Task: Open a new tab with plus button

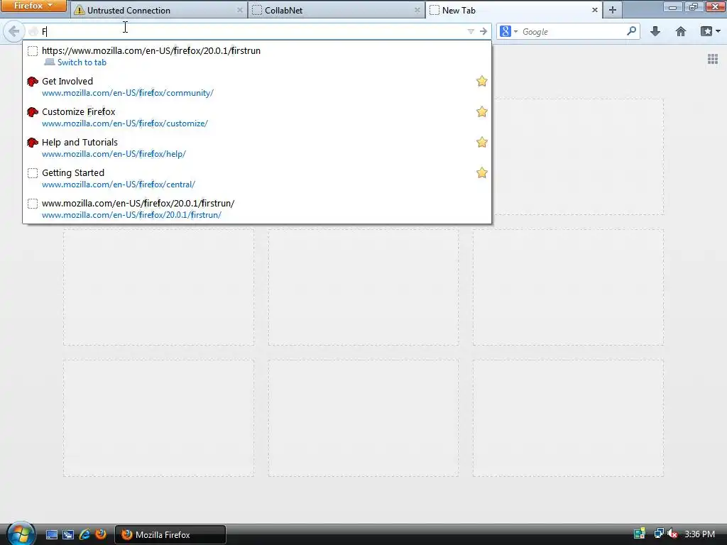Action: [x=613, y=10]
